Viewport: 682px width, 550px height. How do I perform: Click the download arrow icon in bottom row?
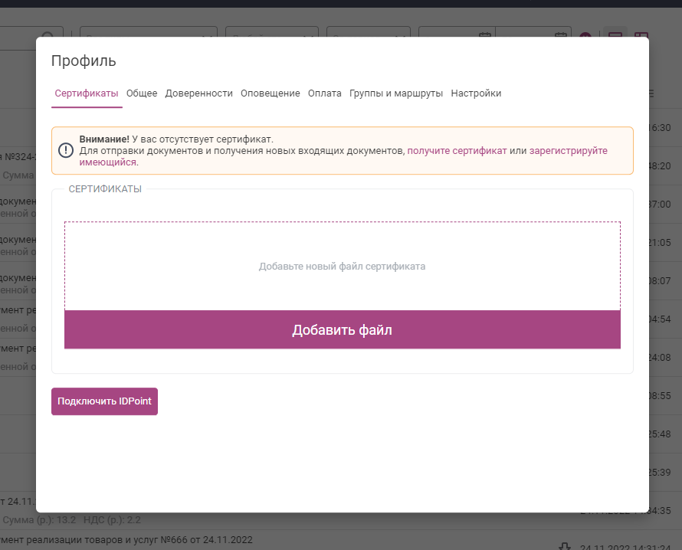[565, 545]
